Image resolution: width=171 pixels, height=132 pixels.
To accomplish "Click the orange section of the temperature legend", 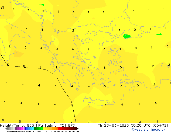I will 54,129.
